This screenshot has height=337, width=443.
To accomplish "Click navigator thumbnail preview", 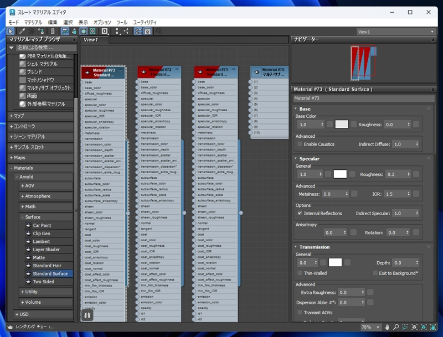I will point(364,63).
